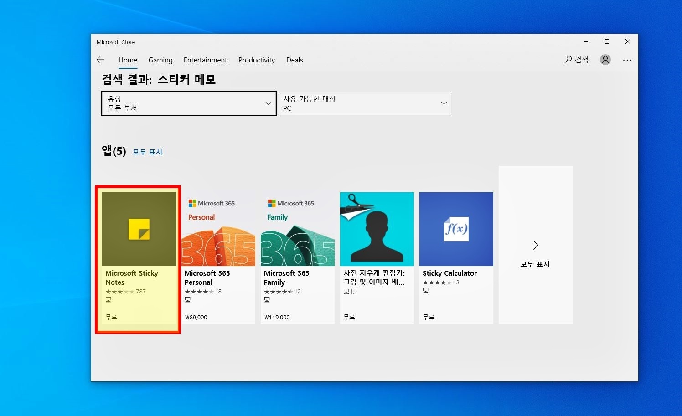Screen dimensions: 682x416
Task: Open the photo eraser app thumbnail
Action: click(377, 229)
